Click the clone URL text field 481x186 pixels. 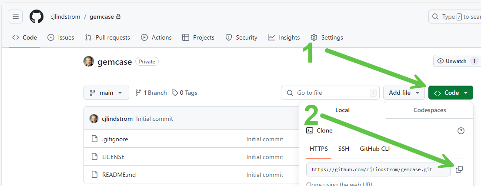pyautogui.click(x=378, y=169)
